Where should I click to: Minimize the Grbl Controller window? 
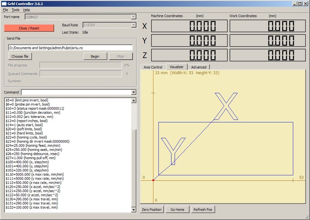(x=295, y=3)
